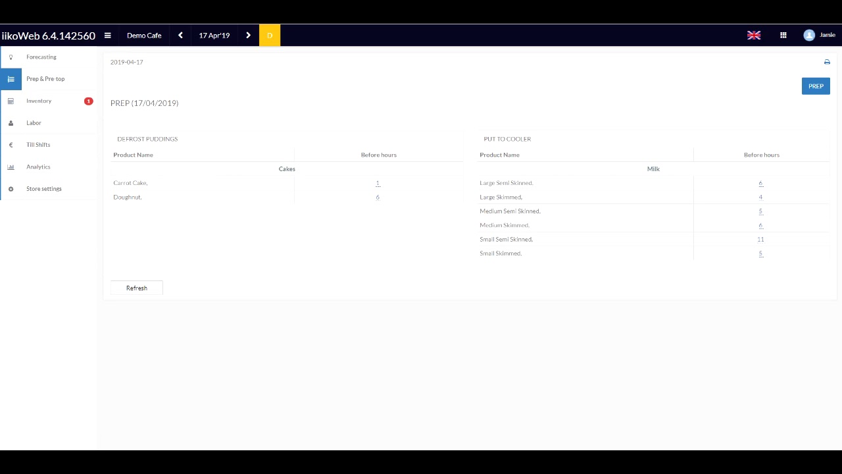Click the Small Skimmed product name
The image size is (842, 474).
[501, 253]
